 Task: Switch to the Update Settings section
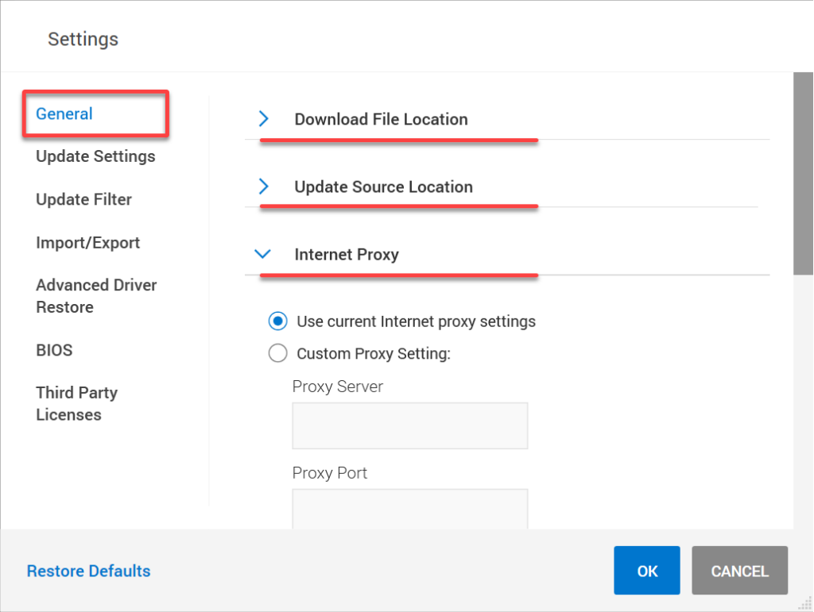coord(95,156)
